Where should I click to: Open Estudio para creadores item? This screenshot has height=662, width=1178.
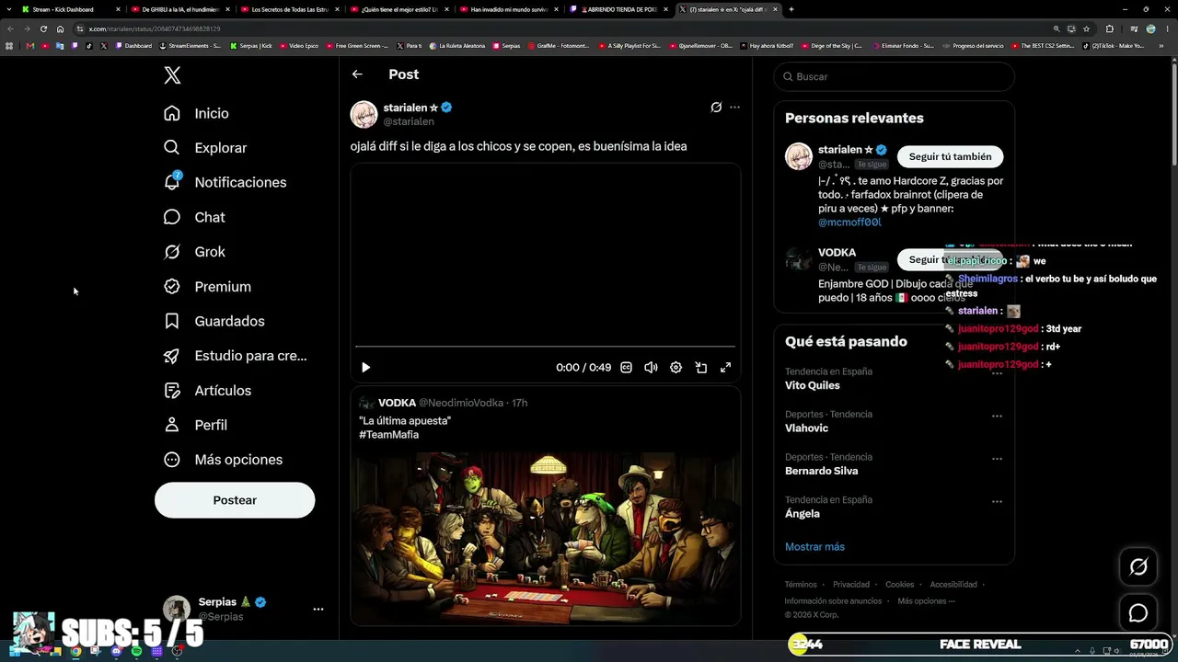(235, 356)
